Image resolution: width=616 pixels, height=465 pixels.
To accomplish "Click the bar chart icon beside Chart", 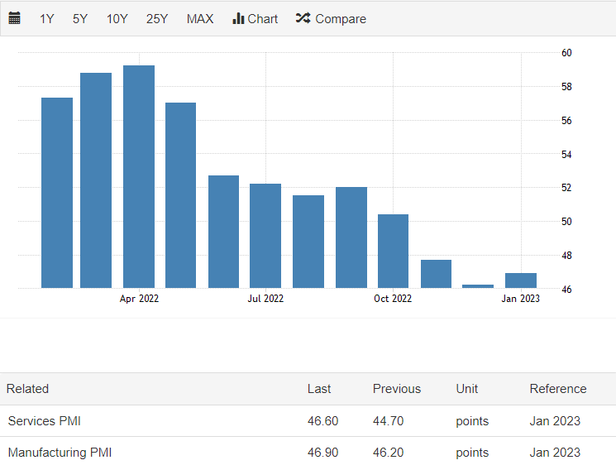I will point(238,18).
